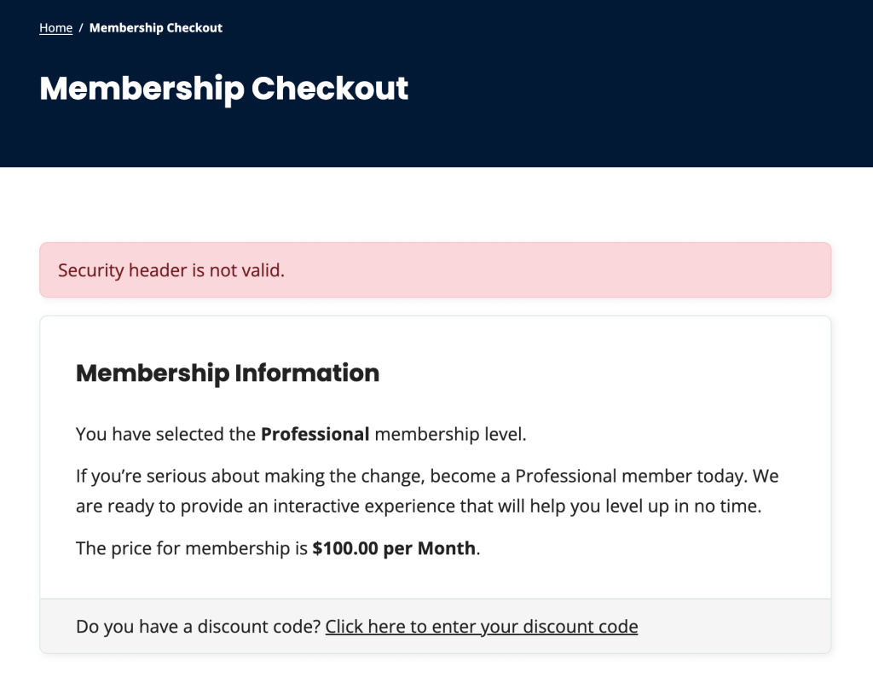Click 'You have selected the' sentence text

165,434
